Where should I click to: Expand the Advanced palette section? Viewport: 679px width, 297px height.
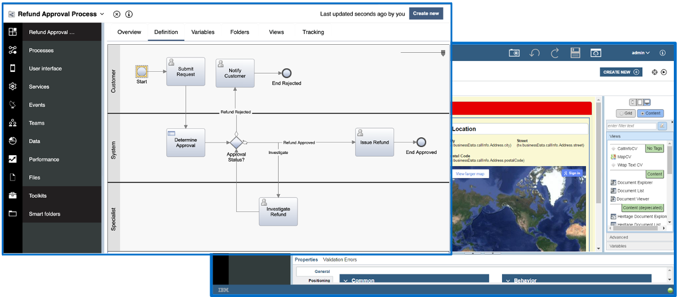pos(640,237)
